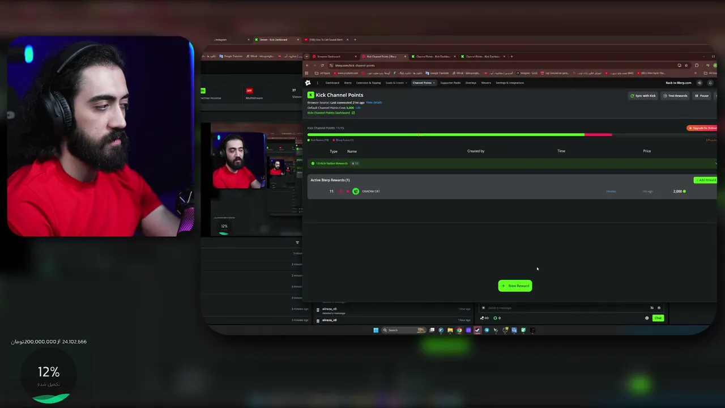Open the Alerts menu item

(348, 83)
